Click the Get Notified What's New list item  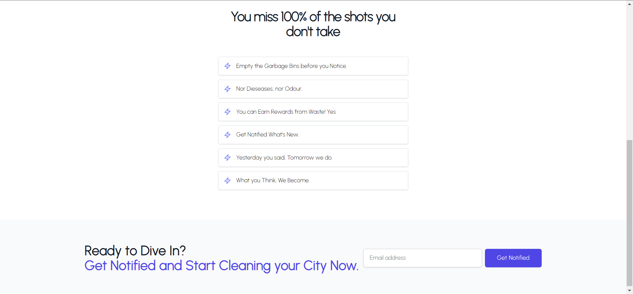tap(313, 135)
